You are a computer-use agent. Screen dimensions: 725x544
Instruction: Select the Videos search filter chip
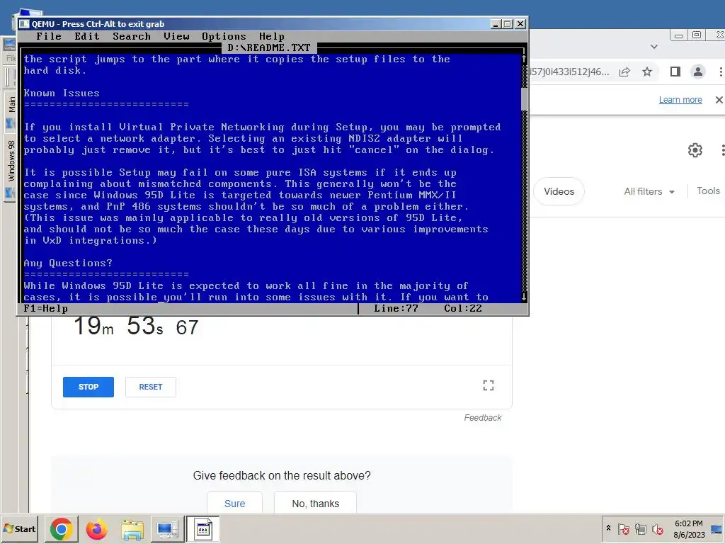point(559,191)
